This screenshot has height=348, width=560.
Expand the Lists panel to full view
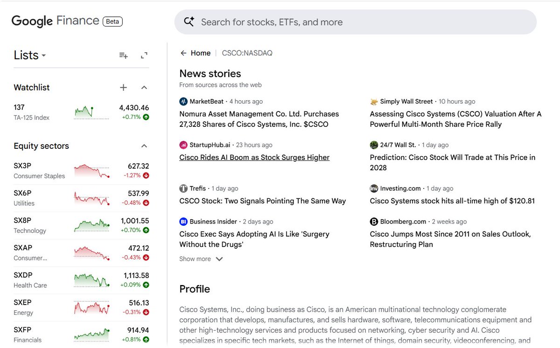coord(144,56)
